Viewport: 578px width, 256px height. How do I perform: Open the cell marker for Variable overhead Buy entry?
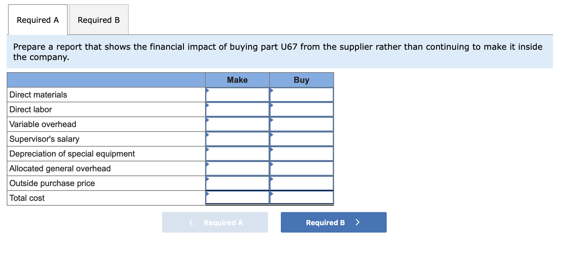(272, 120)
